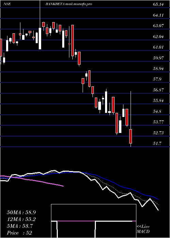Click the 12MA : 55.2 reading
Image resolution: width=170 pixels, height=238 pixels.
point(21,219)
